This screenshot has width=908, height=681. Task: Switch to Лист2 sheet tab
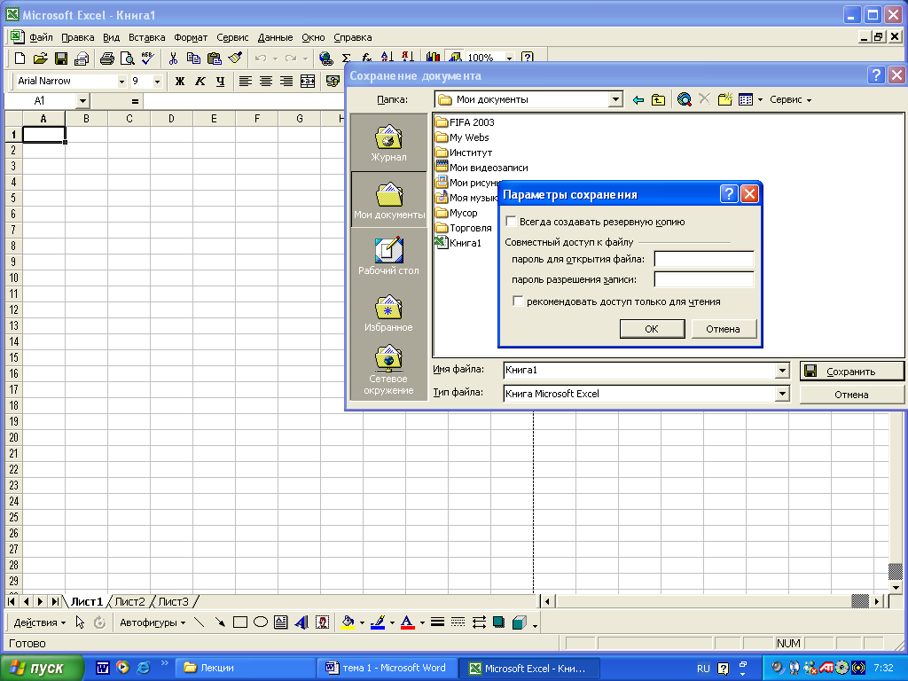pyautogui.click(x=129, y=602)
